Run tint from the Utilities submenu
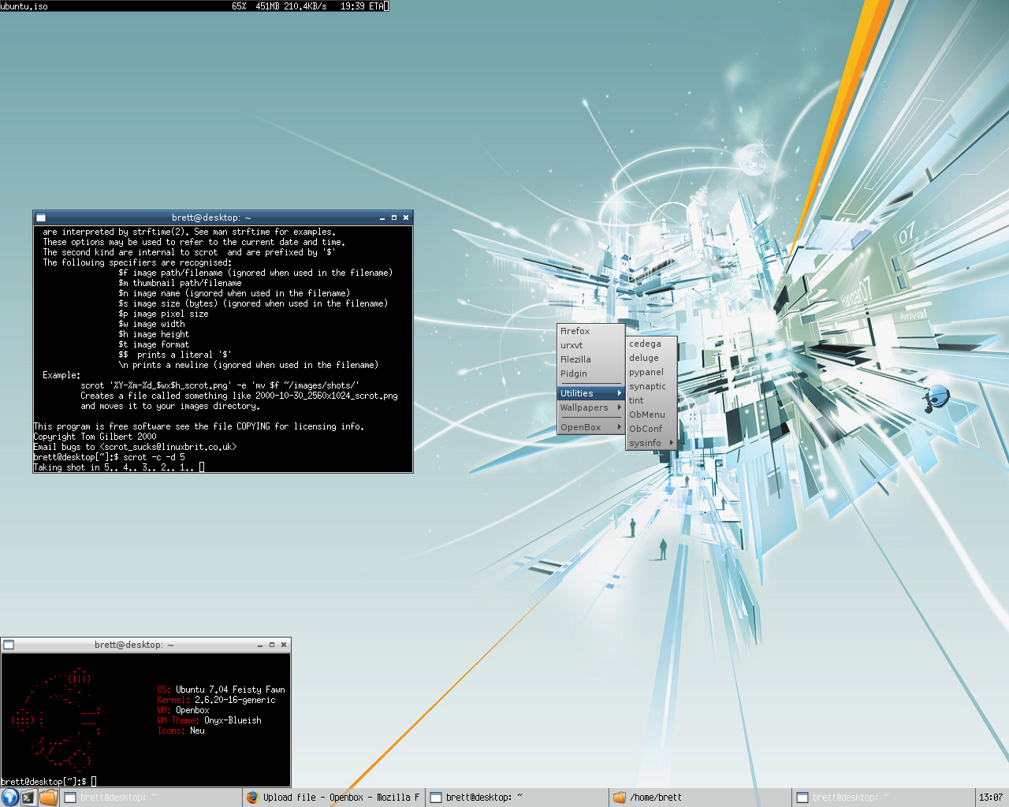This screenshot has height=807, width=1009. [x=651, y=400]
